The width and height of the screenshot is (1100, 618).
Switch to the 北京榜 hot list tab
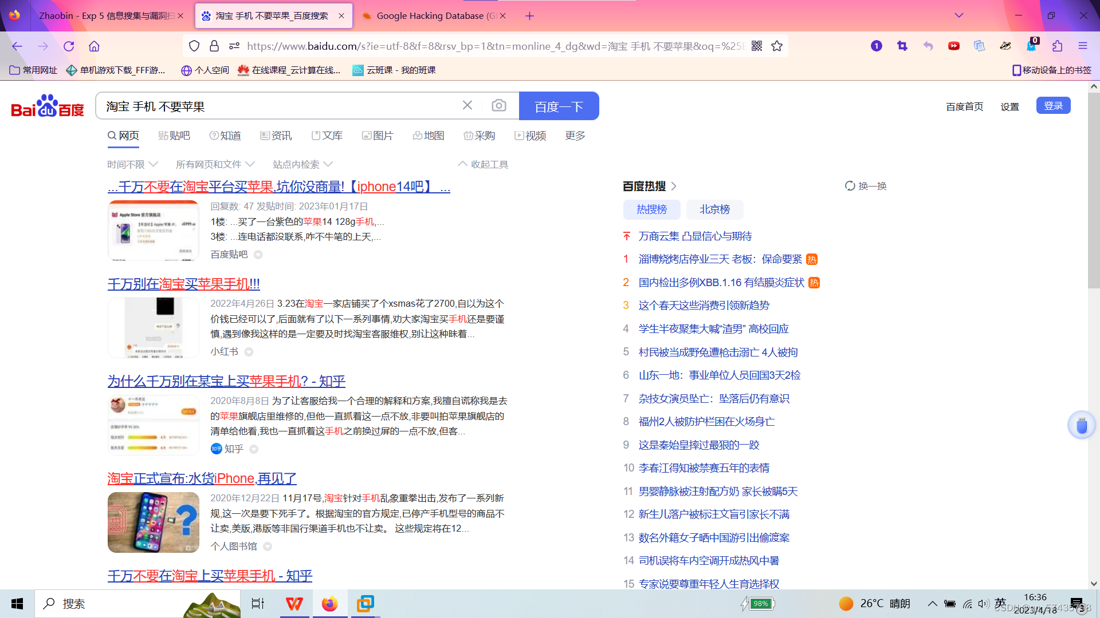point(714,209)
